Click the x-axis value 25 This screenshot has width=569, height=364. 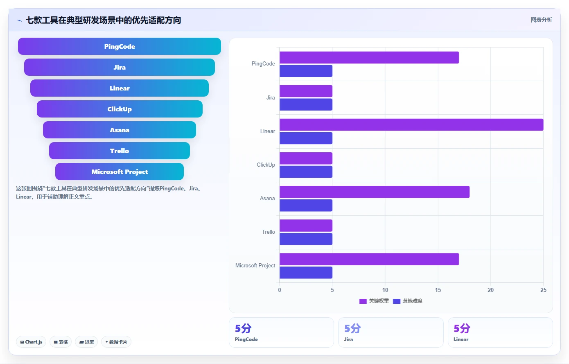pos(543,290)
